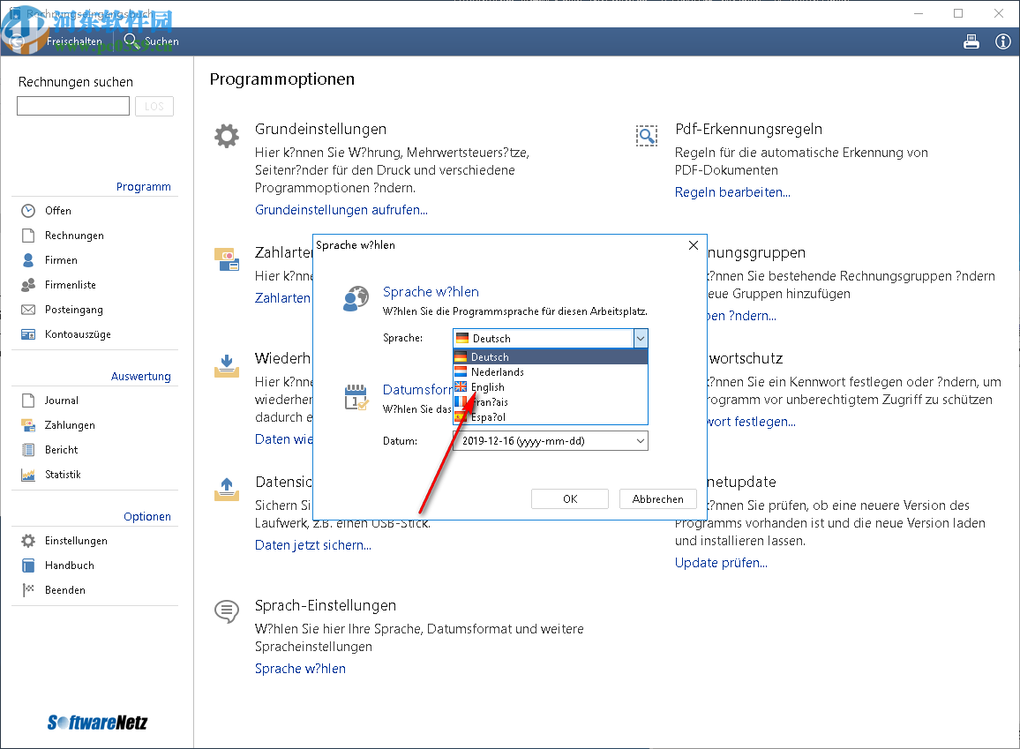
Task: Open the Grundeinstellungen aufrufen link
Action: tap(341, 210)
